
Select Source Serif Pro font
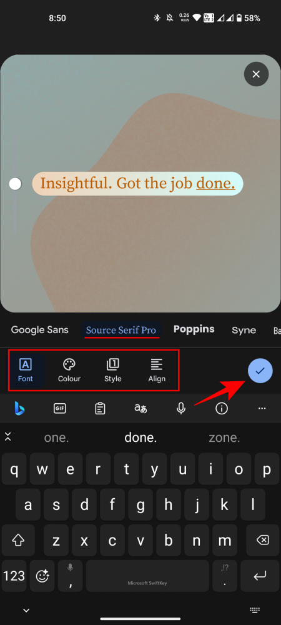(x=121, y=330)
